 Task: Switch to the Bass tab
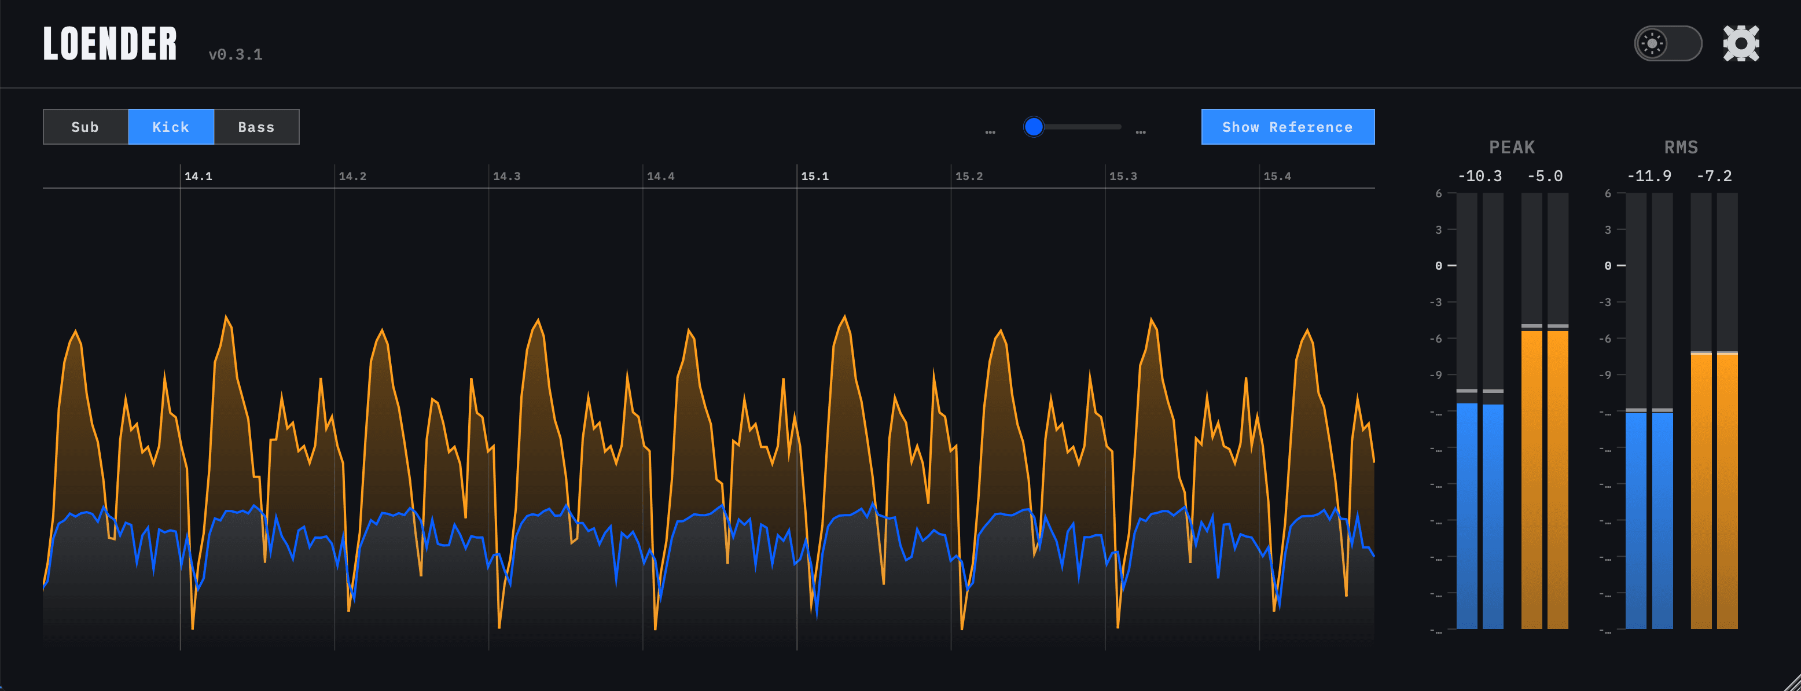point(256,127)
